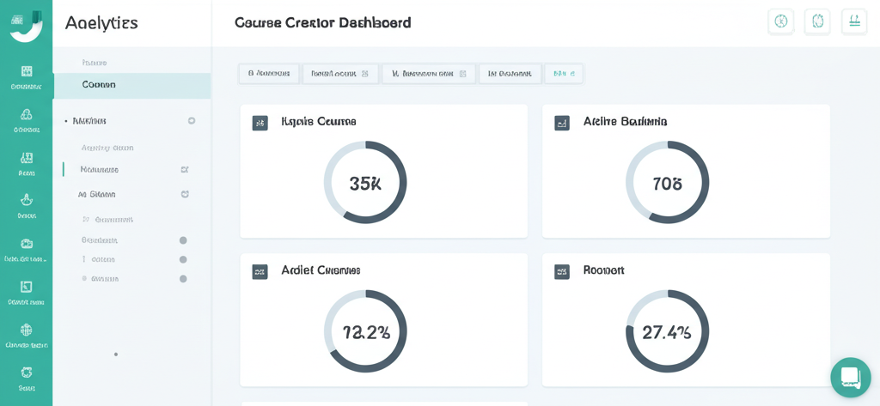The height and width of the screenshot is (406, 880).
Task: Click the round icon ending the row under the teal-bar row
Action: [185, 194]
